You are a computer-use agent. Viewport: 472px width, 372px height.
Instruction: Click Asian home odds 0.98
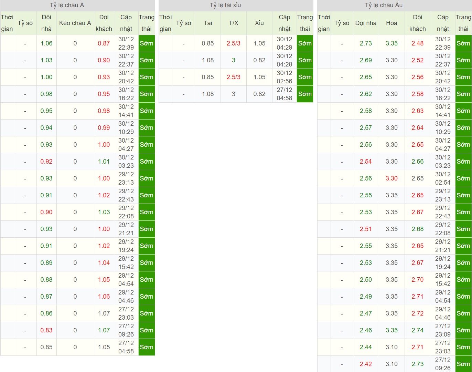46,94
